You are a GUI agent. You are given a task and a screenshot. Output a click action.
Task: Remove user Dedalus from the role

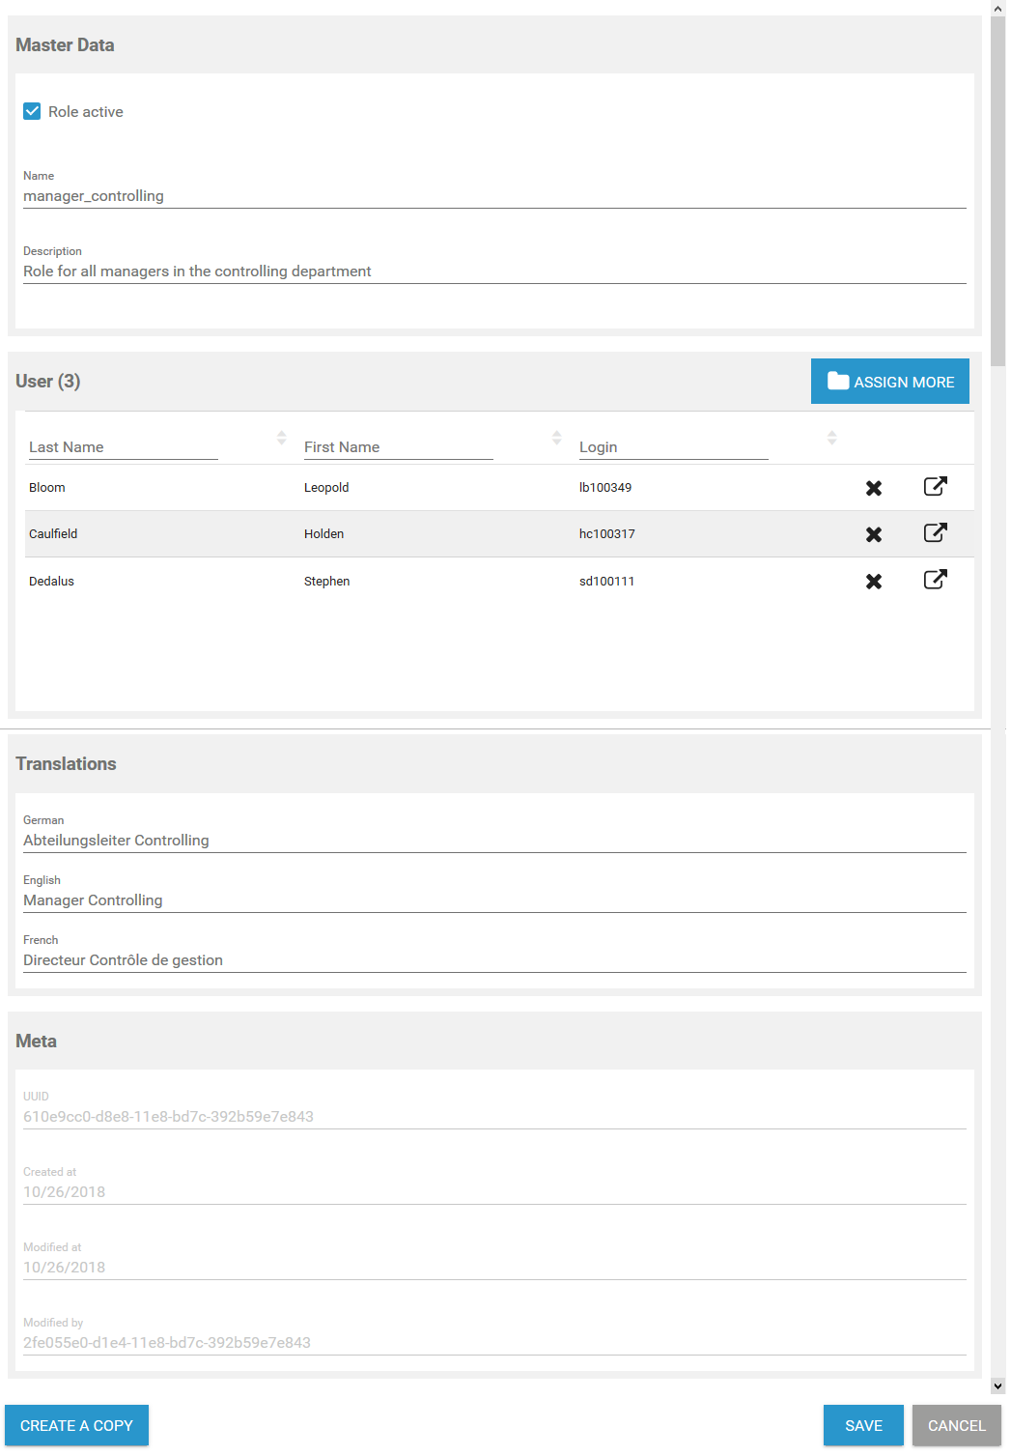(873, 582)
